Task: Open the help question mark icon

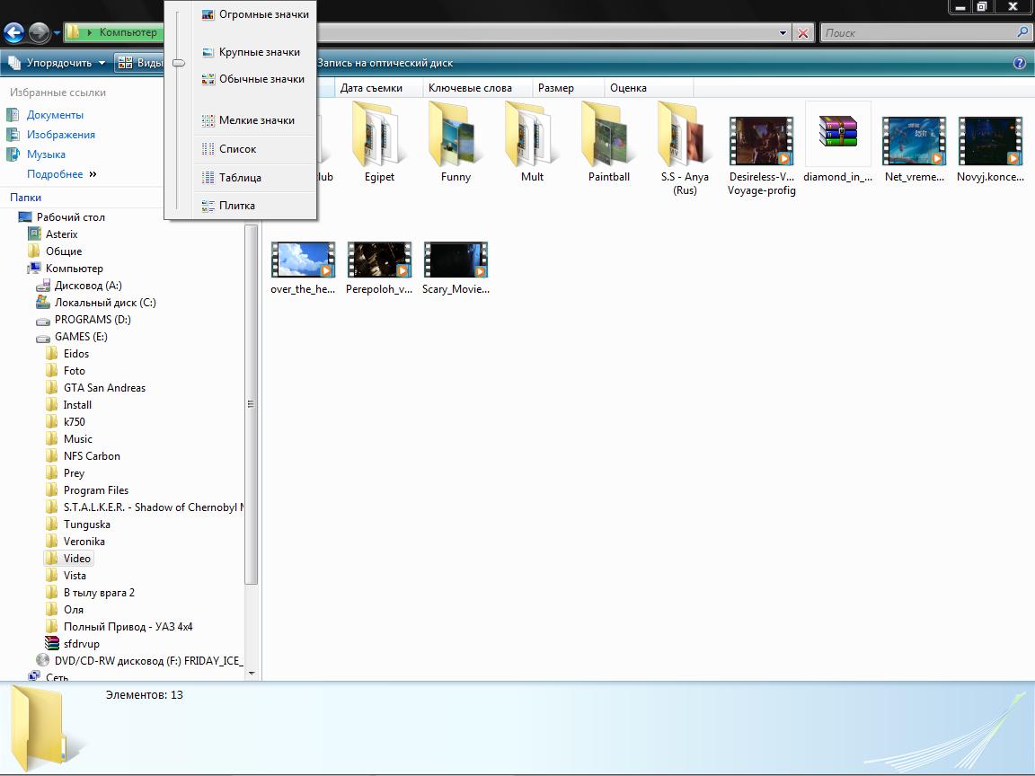Action: coord(1019,63)
